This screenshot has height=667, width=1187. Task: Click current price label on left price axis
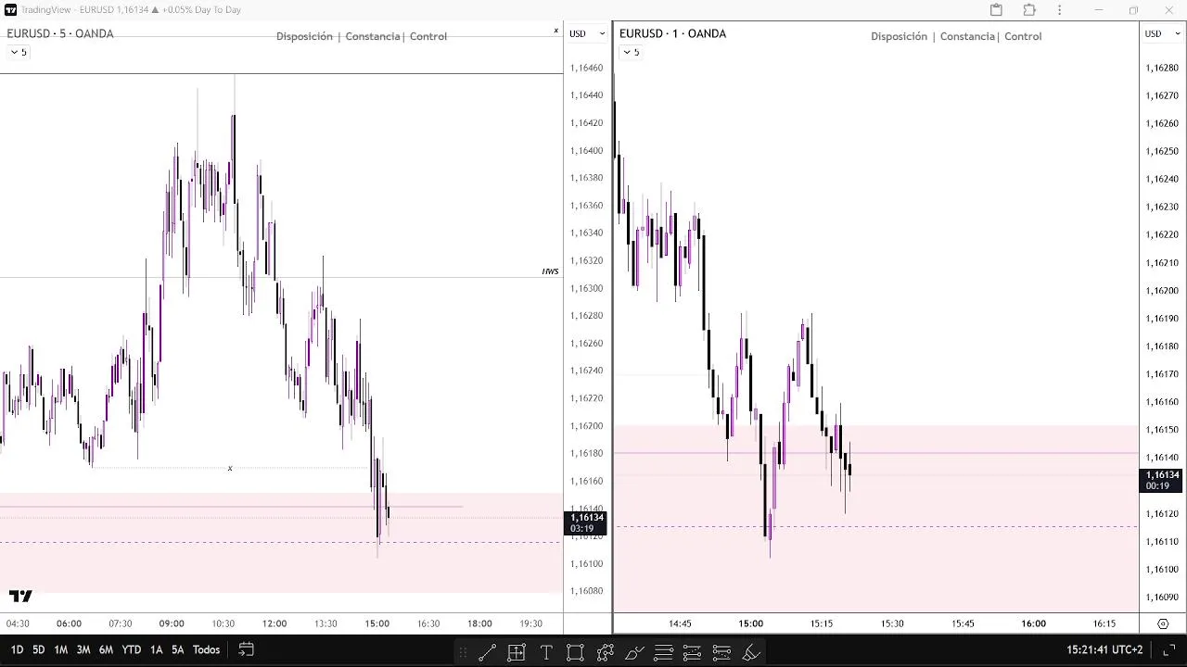tap(586, 522)
